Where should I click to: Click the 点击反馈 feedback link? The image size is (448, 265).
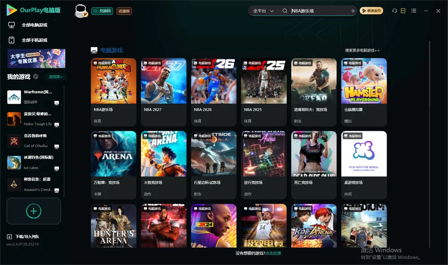[273, 253]
